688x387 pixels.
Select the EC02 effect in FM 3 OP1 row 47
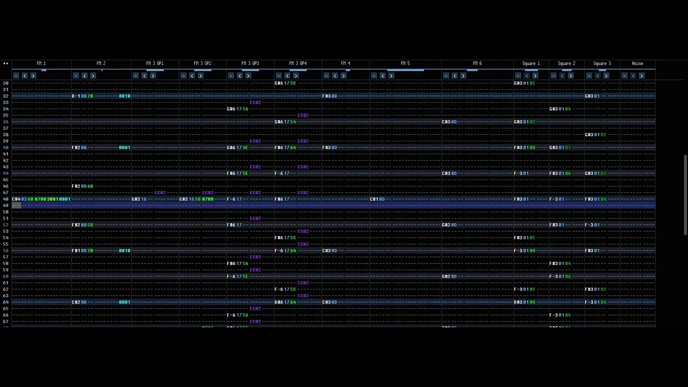(x=160, y=193)
